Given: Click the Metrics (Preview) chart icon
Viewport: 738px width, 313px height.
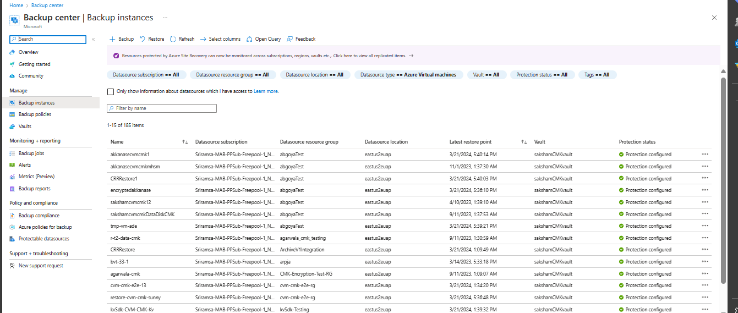Looking at the screenshot, I should [12, 177].
